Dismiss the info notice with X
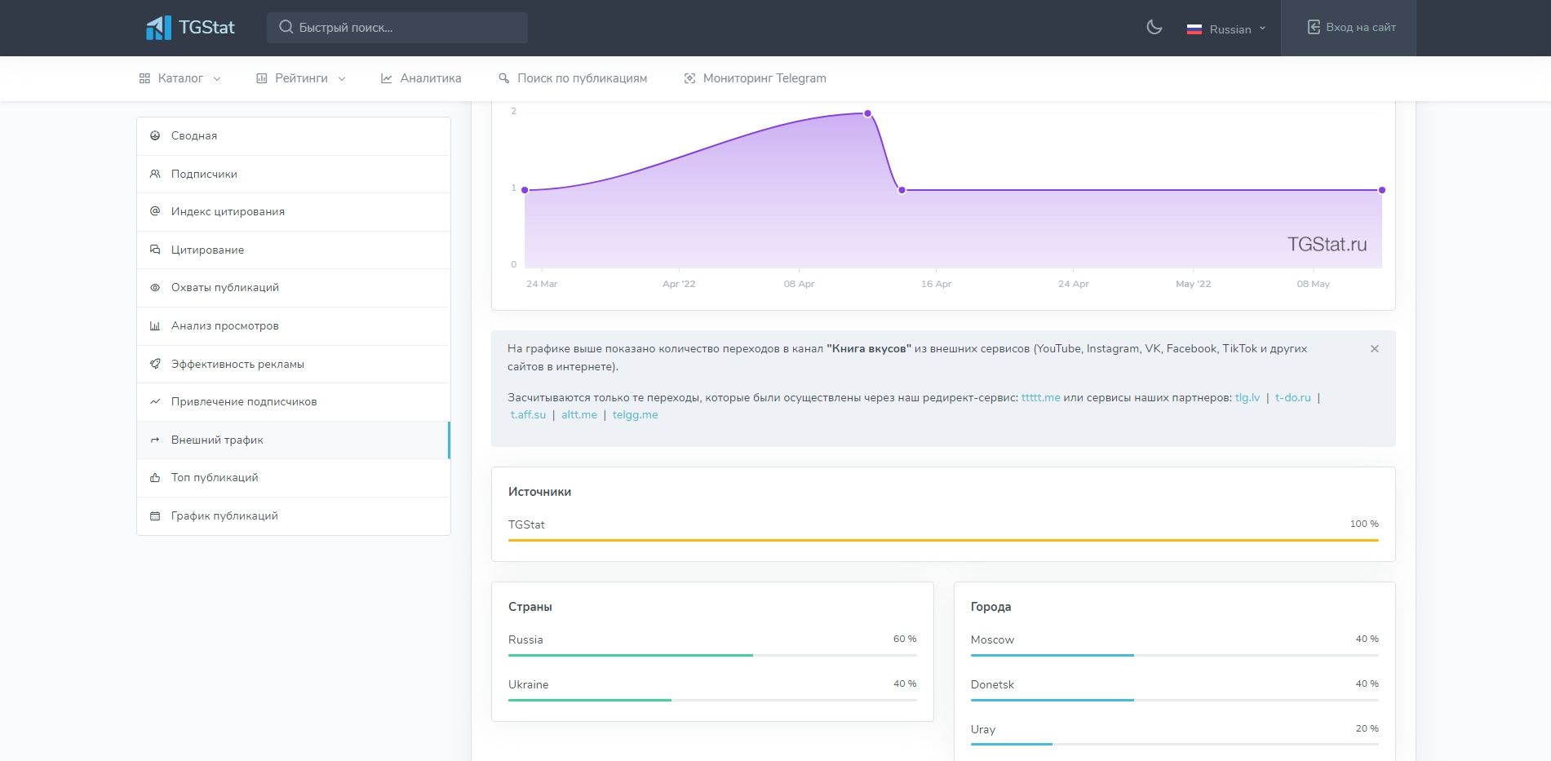 [x=1375, y=349]
